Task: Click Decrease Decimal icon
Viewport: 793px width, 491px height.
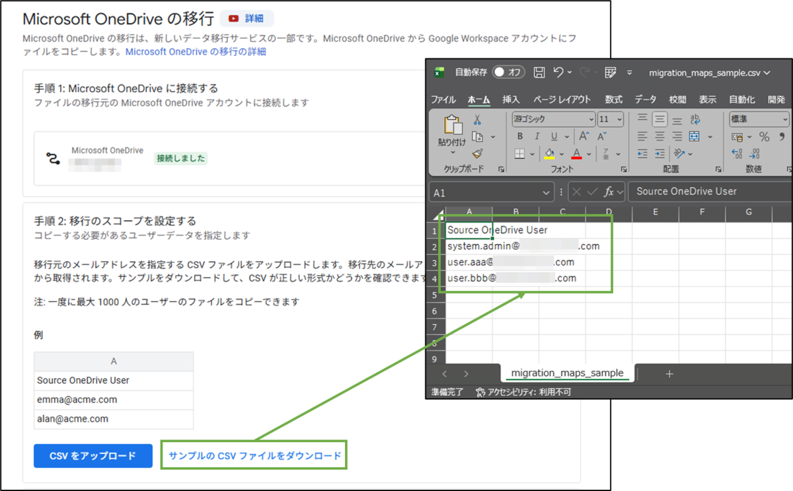Action: coord(755,153)
